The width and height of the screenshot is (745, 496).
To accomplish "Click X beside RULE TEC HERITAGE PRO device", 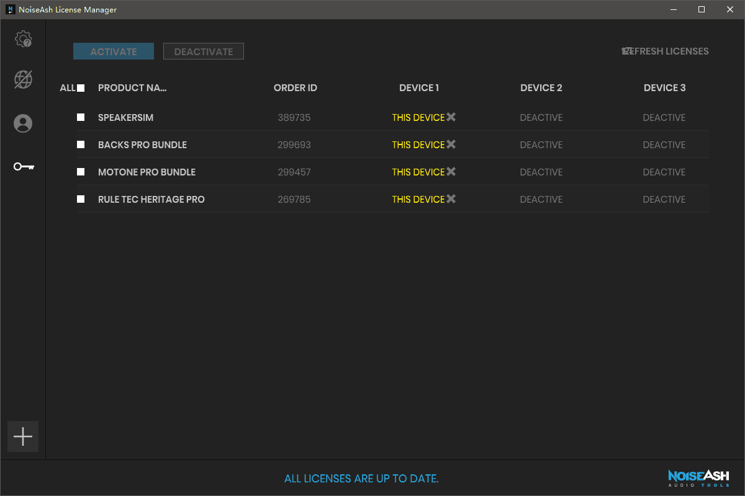I will [451, 199].
